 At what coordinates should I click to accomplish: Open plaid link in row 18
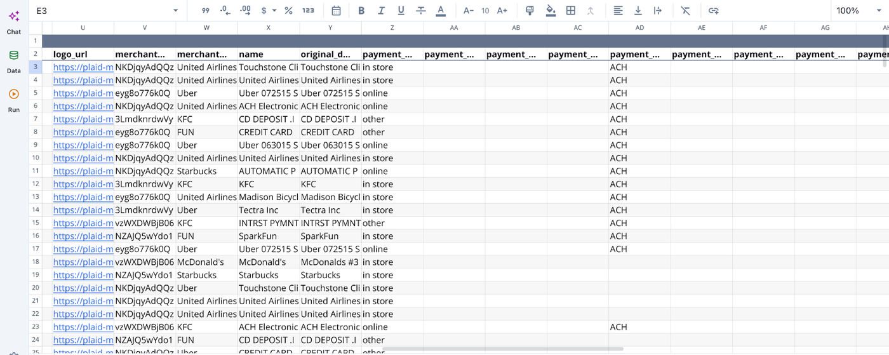point(83,262)
